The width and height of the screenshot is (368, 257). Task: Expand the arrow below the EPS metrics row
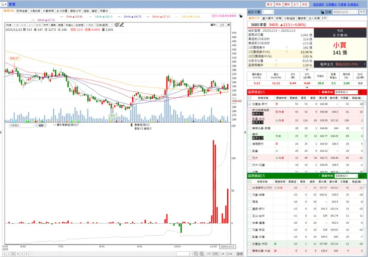[x=307, y=87]
